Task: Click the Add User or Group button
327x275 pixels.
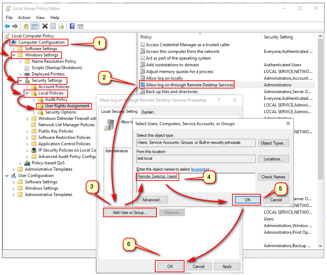Action: click(129, 213)
